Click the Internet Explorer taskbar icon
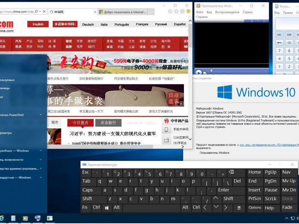This screenshot has width=299, height=224. point(2,218)
